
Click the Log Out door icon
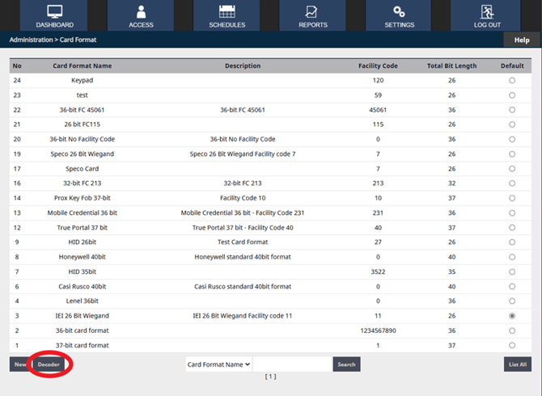(487, 11)
